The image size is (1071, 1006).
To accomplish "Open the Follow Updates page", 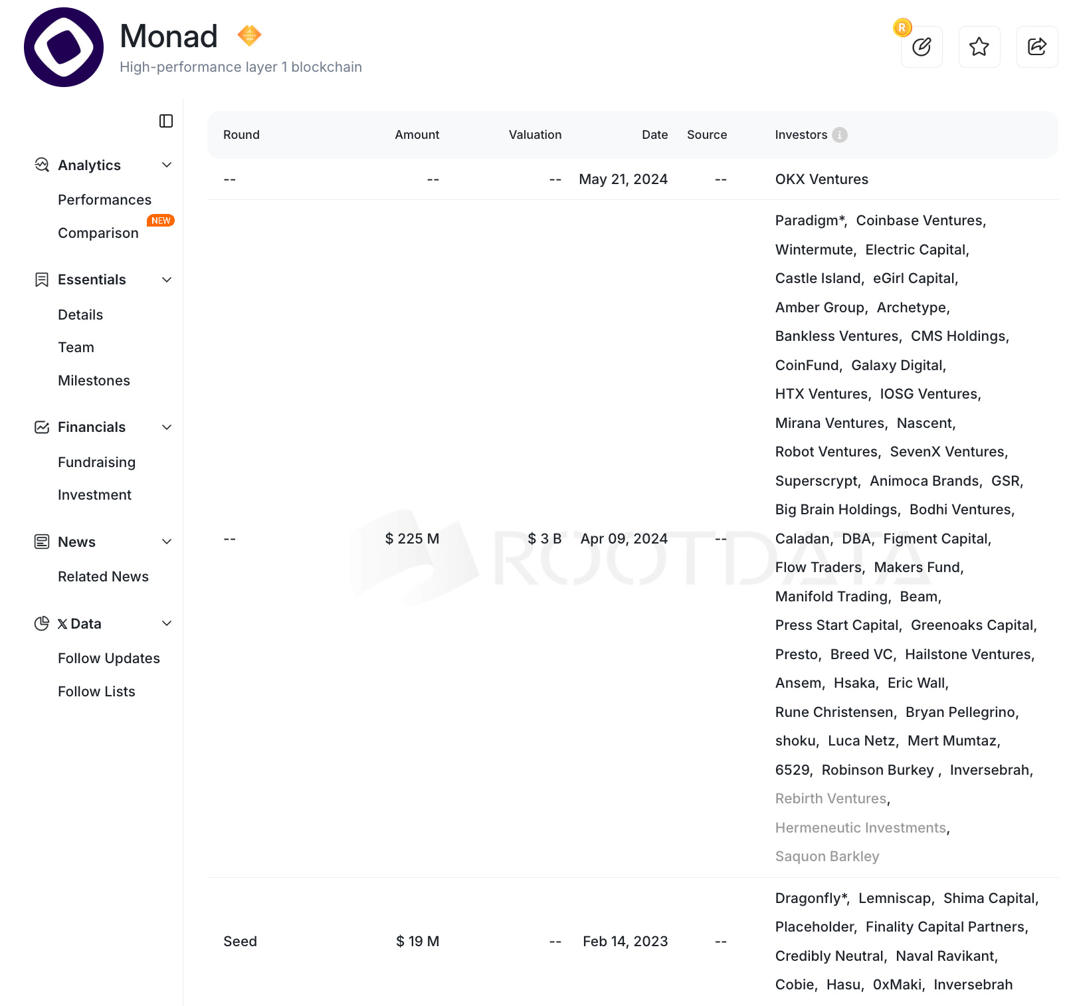I will tap(108, 658).
